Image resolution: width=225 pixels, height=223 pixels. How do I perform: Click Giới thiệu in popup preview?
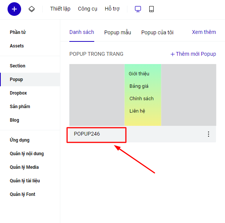[139, 74]
